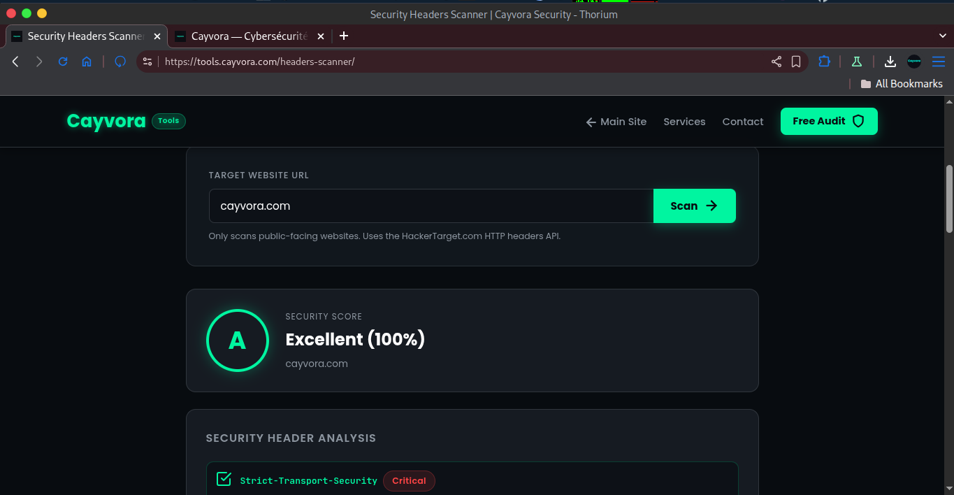Image resolution: width=954 pixels, height=495 pixels.
Task: Open the Contact nav link
Action: [743, 122]
